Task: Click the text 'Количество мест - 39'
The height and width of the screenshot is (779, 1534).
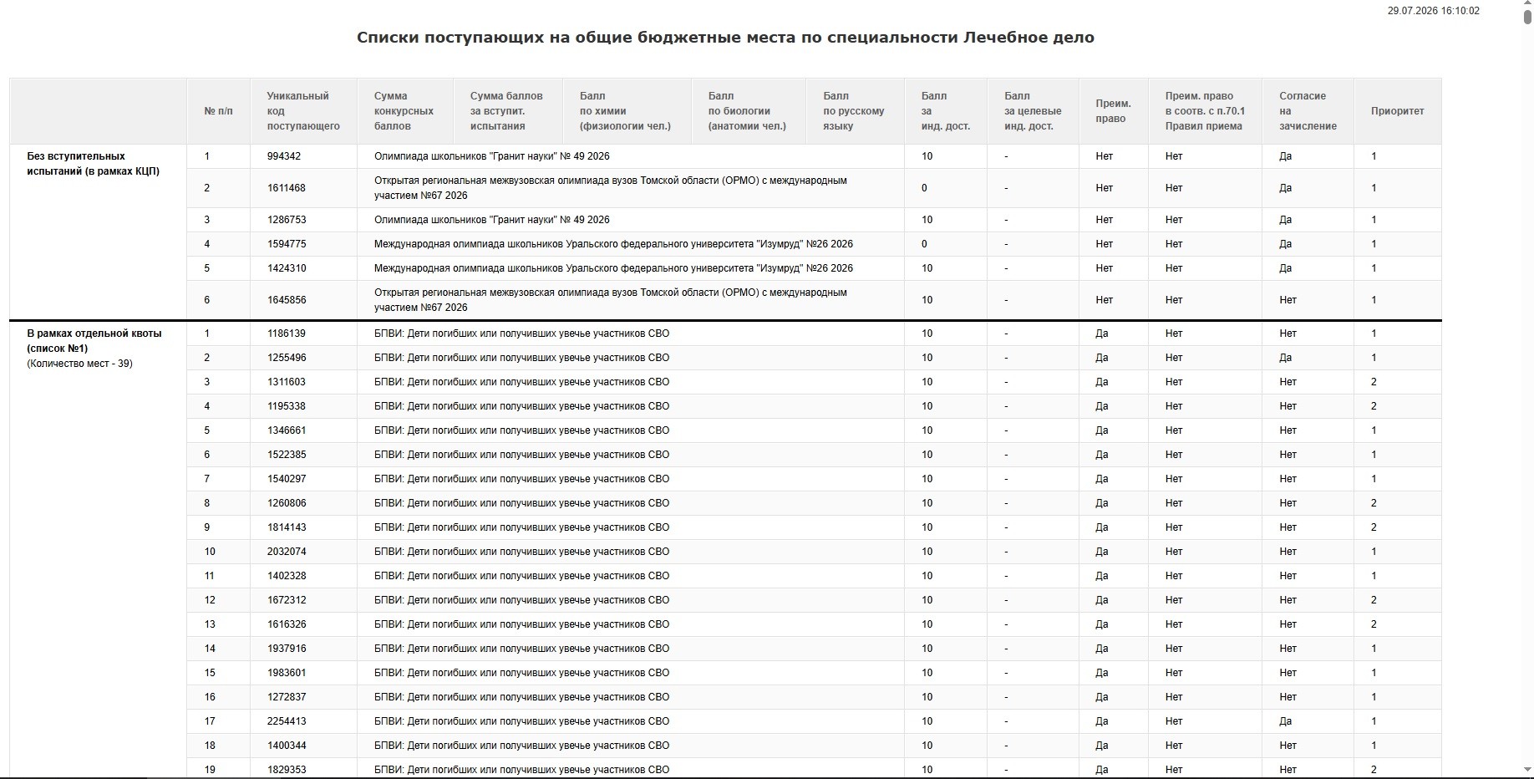Action: pyautogui.click(x=79, y=364)
